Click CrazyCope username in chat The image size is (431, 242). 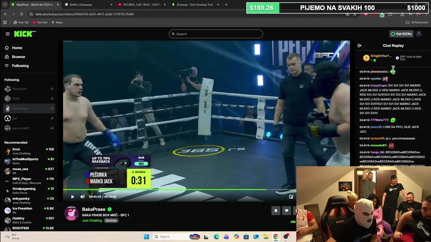(378, 86)
